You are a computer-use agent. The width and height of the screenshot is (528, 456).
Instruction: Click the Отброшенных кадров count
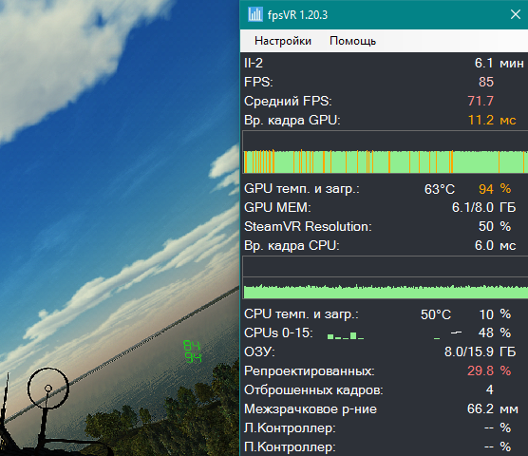(490, 390)
